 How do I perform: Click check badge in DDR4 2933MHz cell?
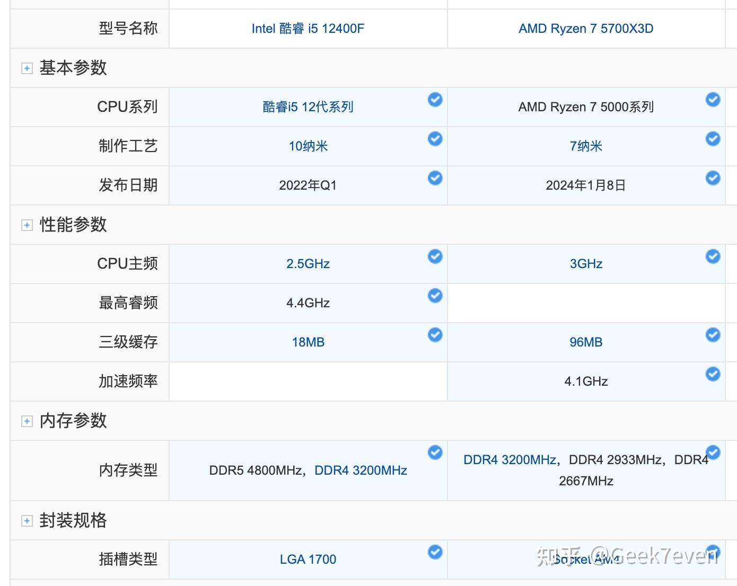pyautogui.click(x=713, y=452)
